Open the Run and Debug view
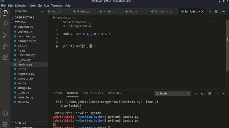 click(5, 46)
